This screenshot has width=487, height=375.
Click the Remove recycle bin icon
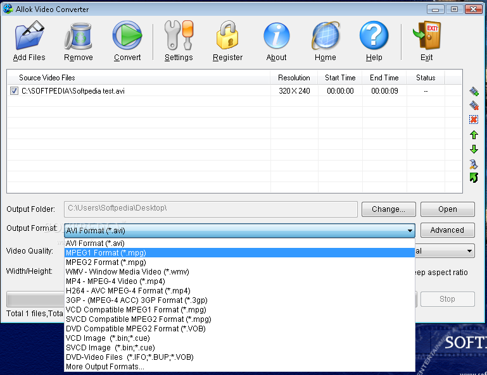79,36
